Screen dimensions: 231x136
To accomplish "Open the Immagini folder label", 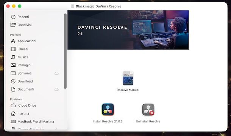I will (24, 65).
